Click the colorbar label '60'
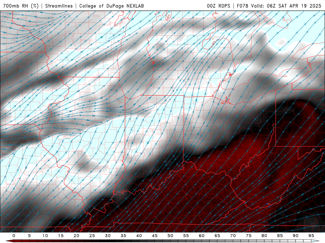325x243 pixels. click(x=201, y=236)
